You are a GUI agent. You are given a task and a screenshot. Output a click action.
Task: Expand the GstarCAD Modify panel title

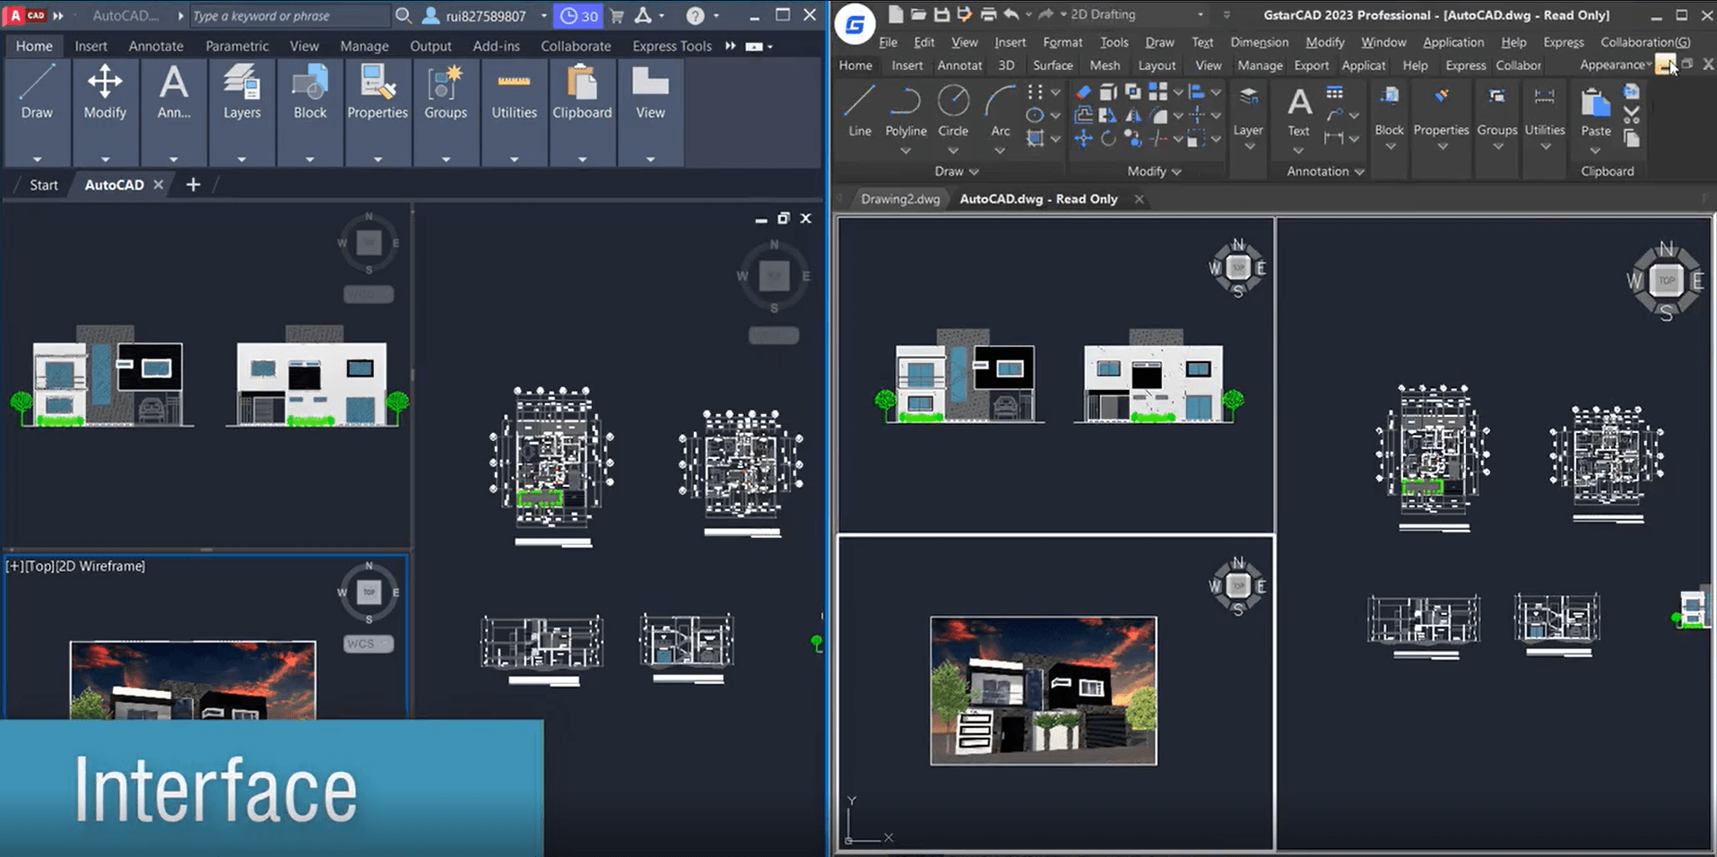[x=1154, y=171]
